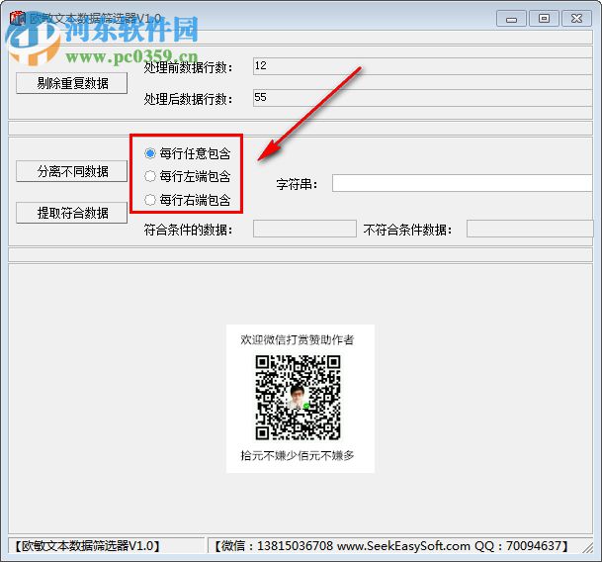This screenshot has height=562, width=602.
Task: Click the 不符合条件数据 output field
Action: click(530, 229)
